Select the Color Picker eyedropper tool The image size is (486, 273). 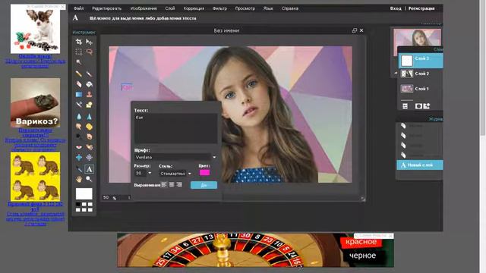[x=79, y=169]
